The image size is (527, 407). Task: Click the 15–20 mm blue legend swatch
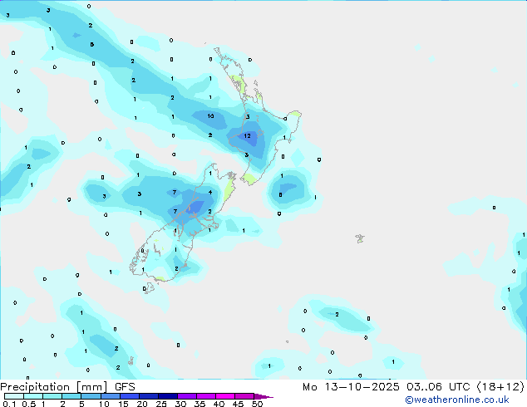[130, 396]
